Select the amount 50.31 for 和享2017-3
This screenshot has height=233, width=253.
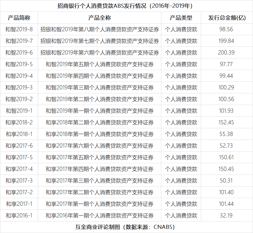tap(225, 180)
